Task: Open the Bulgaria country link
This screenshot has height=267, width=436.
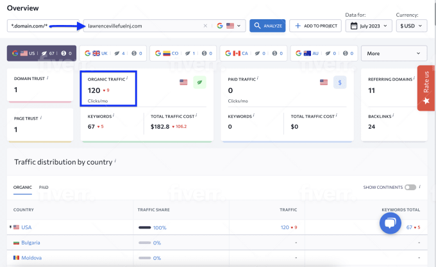Action: 31,243
